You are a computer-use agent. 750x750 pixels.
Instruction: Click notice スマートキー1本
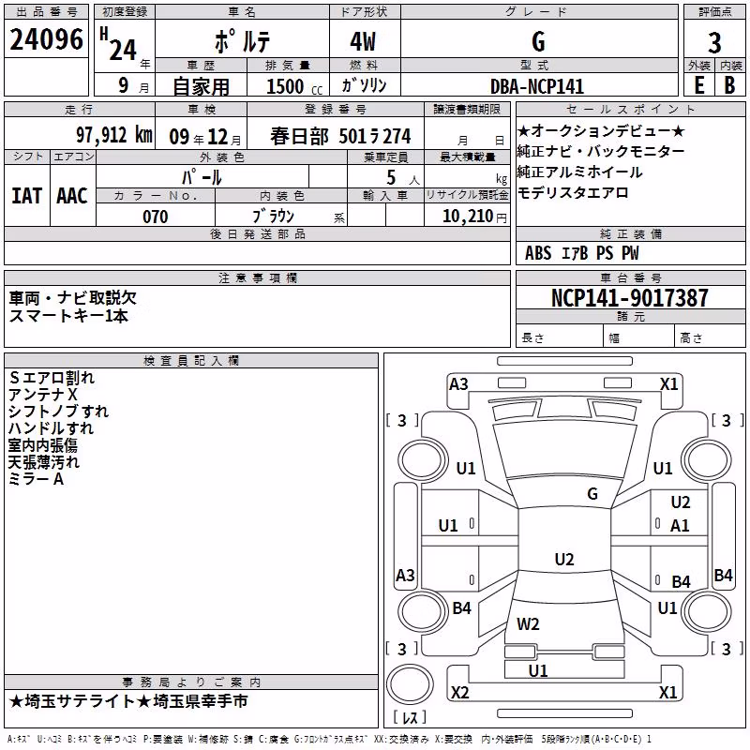click(68, 316)
